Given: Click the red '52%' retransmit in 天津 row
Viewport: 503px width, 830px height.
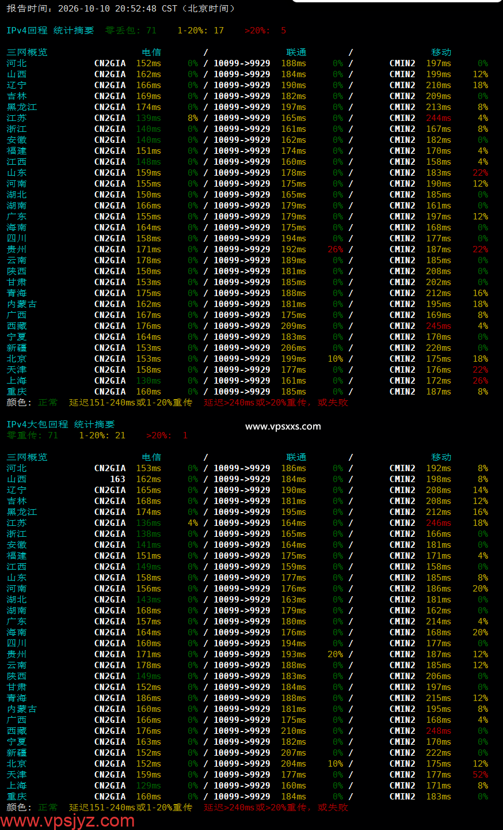Looking at the screenshot, I should pos(481,775).
